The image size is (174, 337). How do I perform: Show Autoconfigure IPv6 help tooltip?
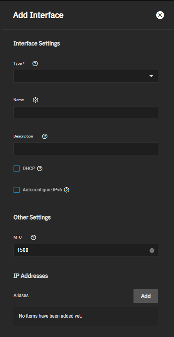(67, 190)
